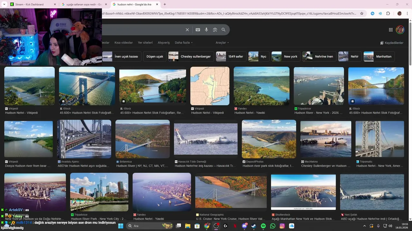Viewport: 412px width, 231px height.
Task: Open the Araçlar tools dropdown
Action: [x=222, y=43]
